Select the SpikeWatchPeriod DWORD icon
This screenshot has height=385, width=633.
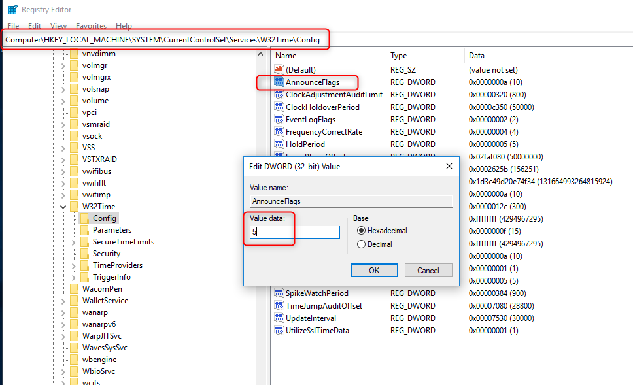(x=280, y=293)
